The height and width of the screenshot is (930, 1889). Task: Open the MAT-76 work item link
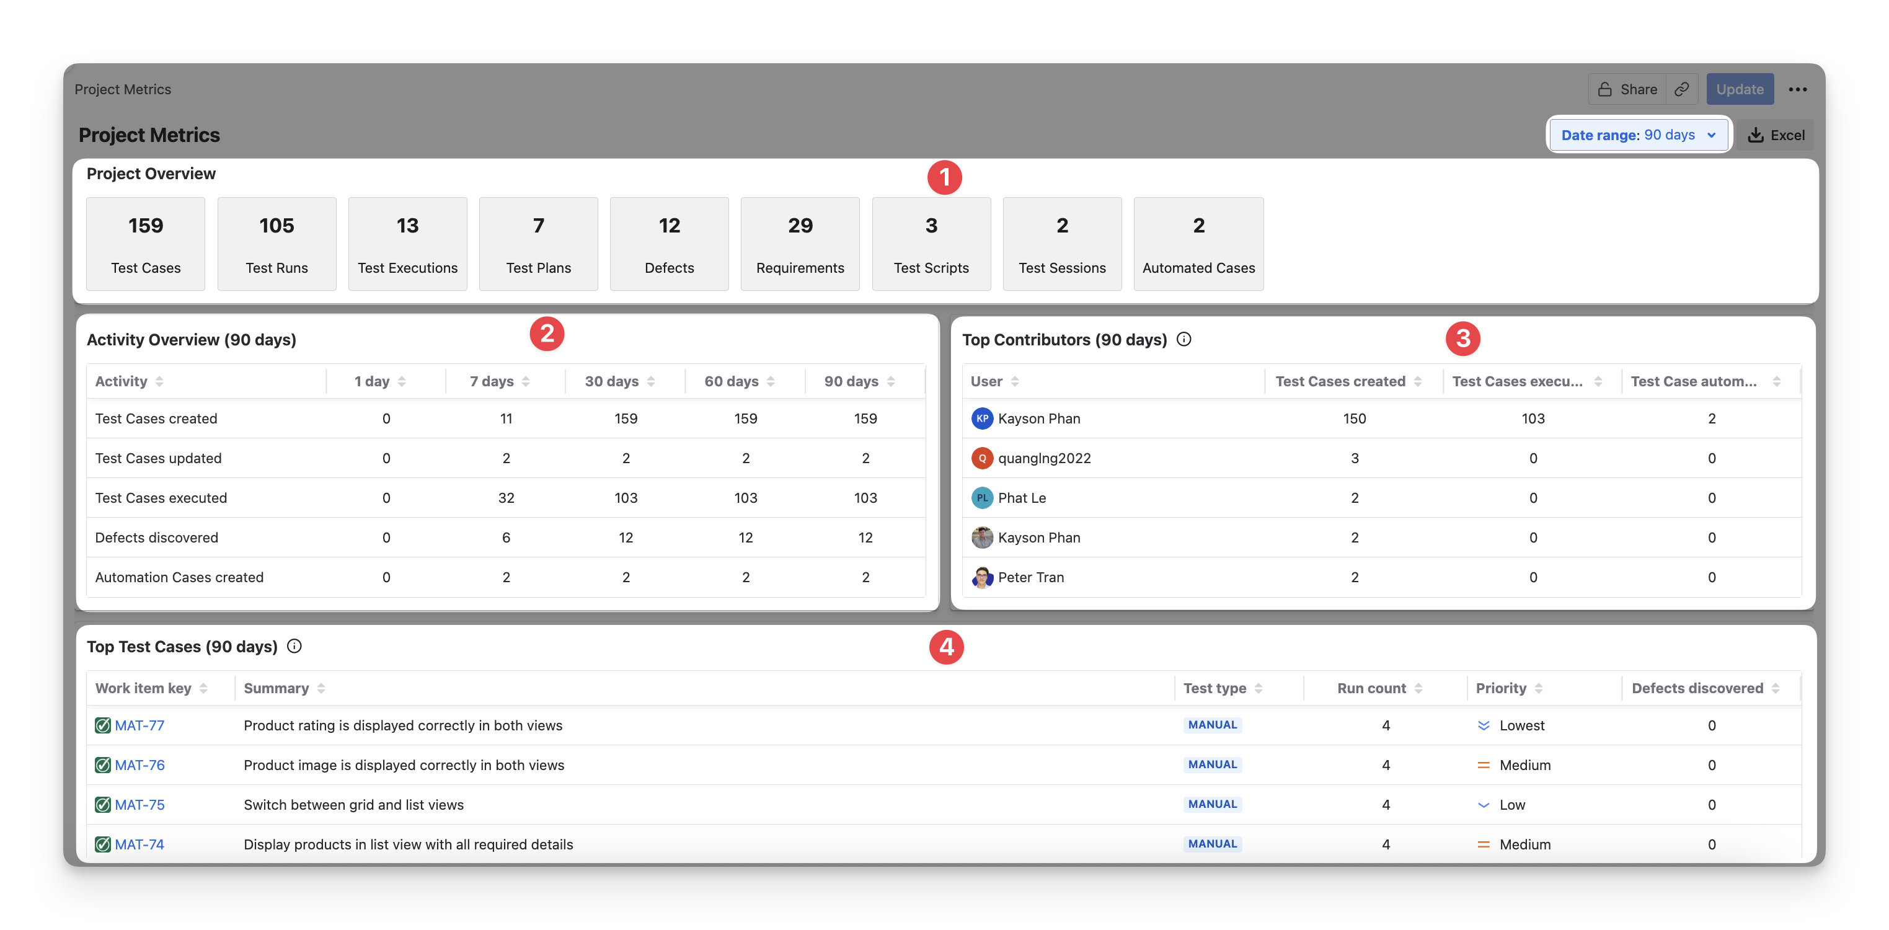pos(139,765)
